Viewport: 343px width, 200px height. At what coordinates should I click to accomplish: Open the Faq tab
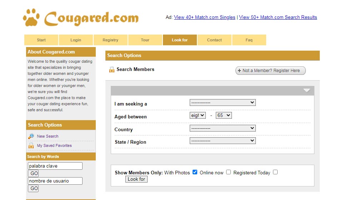[249, 40]
